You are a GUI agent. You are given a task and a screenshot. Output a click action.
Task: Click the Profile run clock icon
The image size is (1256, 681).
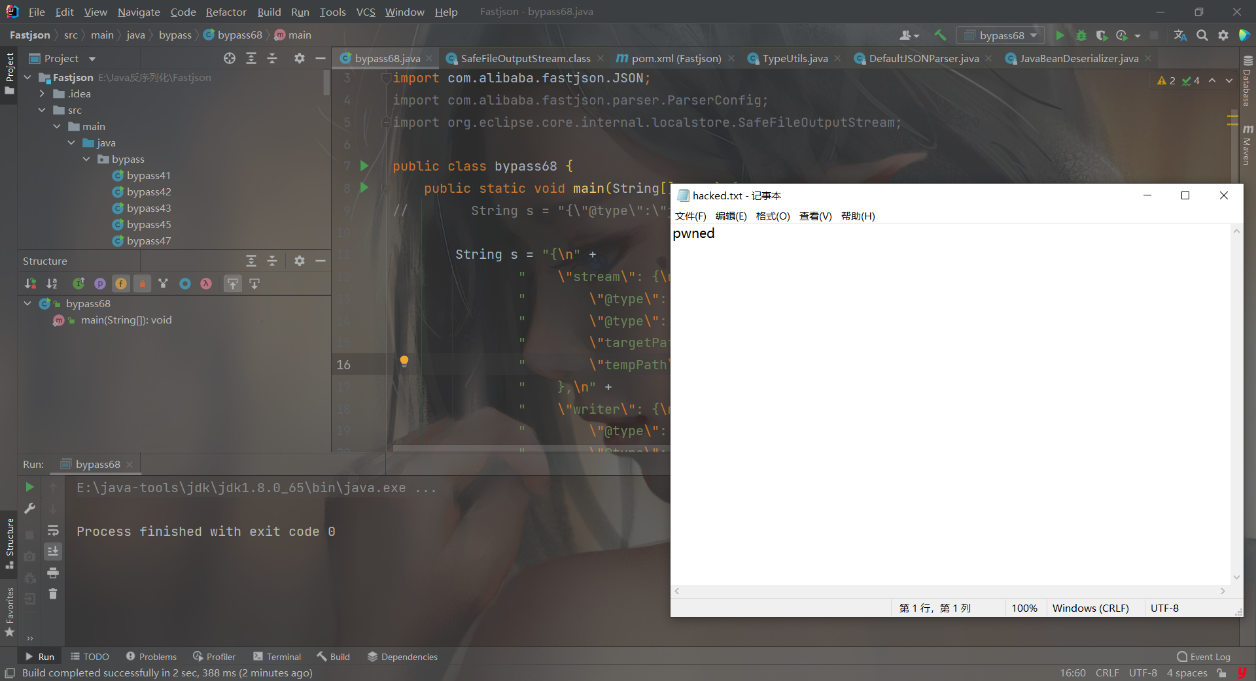(x=1123, y=35)
